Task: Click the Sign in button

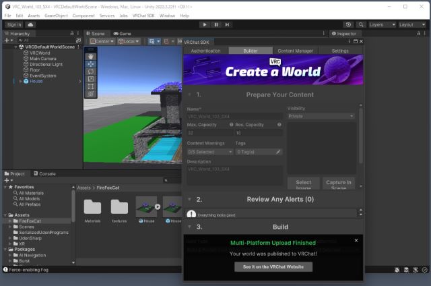Action: (x=14, y=24)
